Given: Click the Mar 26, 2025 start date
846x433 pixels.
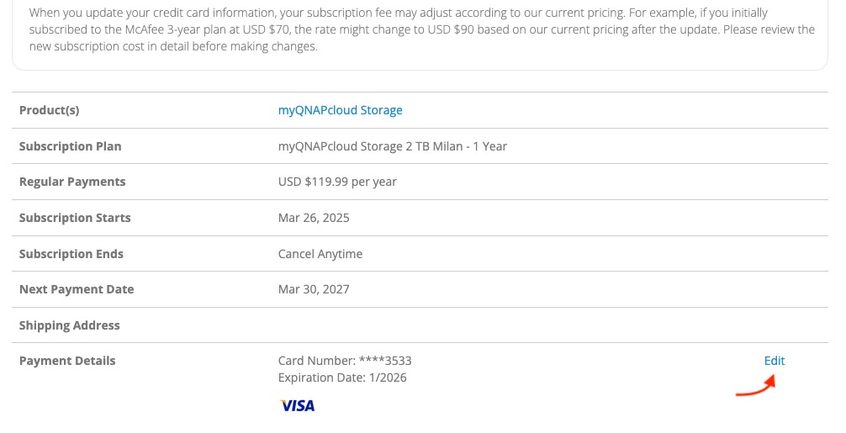Looking at the screenshot, I should tap(314, 218).
